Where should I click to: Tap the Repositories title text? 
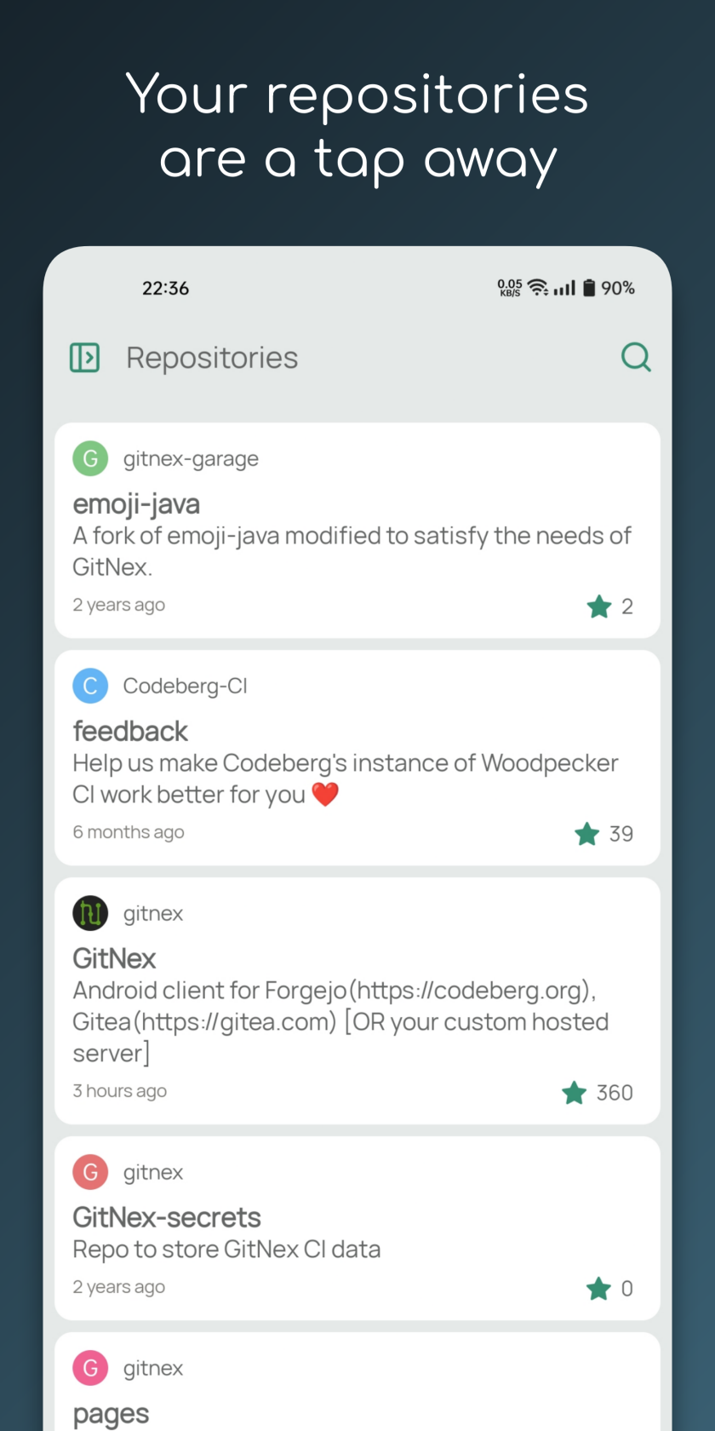click(x=212, y=357)
